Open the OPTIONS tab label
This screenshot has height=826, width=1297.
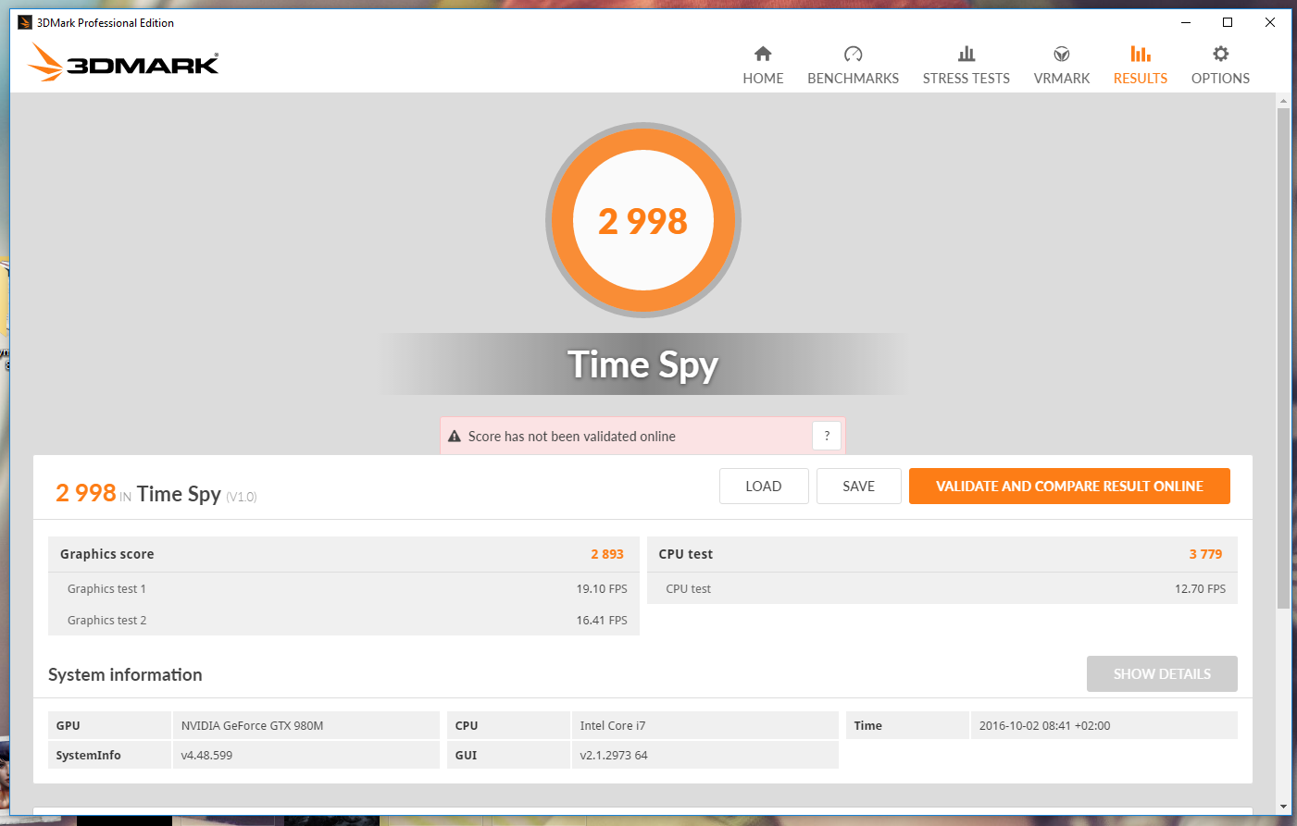point(1221,79)
